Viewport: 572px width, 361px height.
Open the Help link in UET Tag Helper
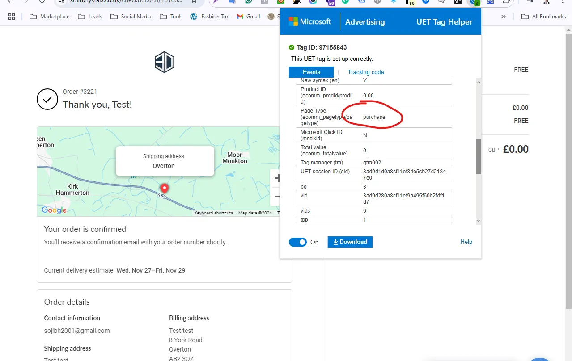(466, 242)
